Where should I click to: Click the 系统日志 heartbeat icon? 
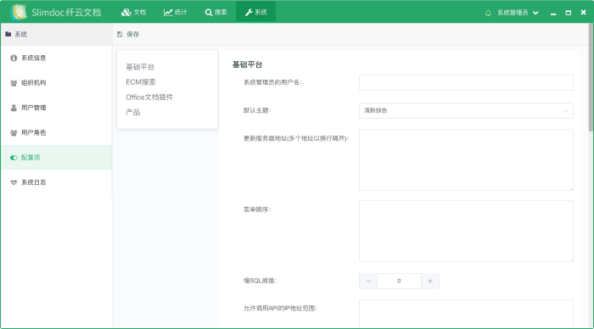[x=14, y=182]
